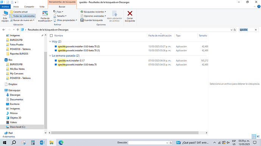Image resolution: width=261 pixels, height=146 pixels.
Task: Open Opciones avanzadas dropdown
Action: click(93, 16)
